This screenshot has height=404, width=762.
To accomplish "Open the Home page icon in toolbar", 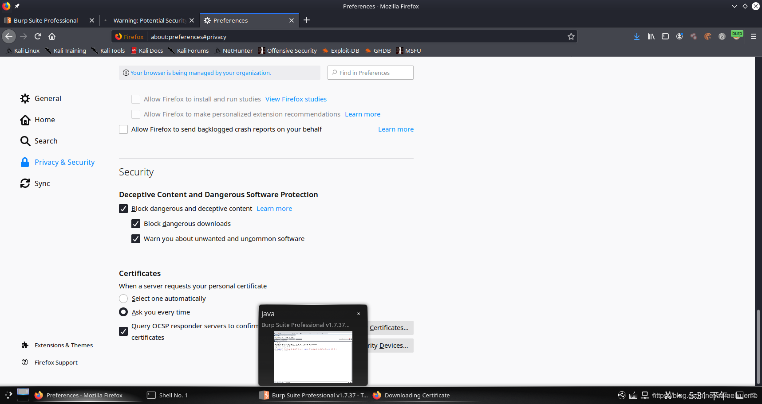I will pos(52,36).
